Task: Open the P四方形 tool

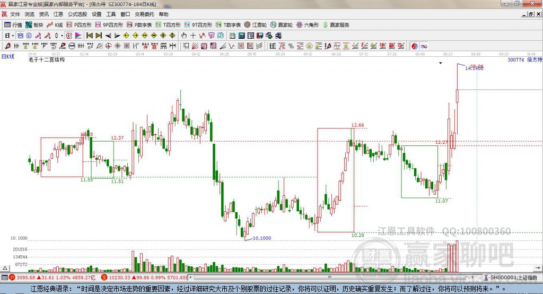Action: (79, 25)
